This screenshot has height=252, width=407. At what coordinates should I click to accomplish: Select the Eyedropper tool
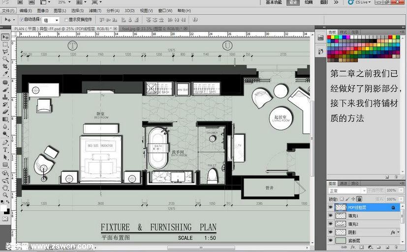click(5, 74)
